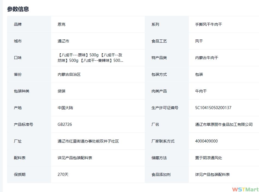Select the origin value 中国大陆
The image size is (259, 192).
pyautogui.click(x=65, y=108)
